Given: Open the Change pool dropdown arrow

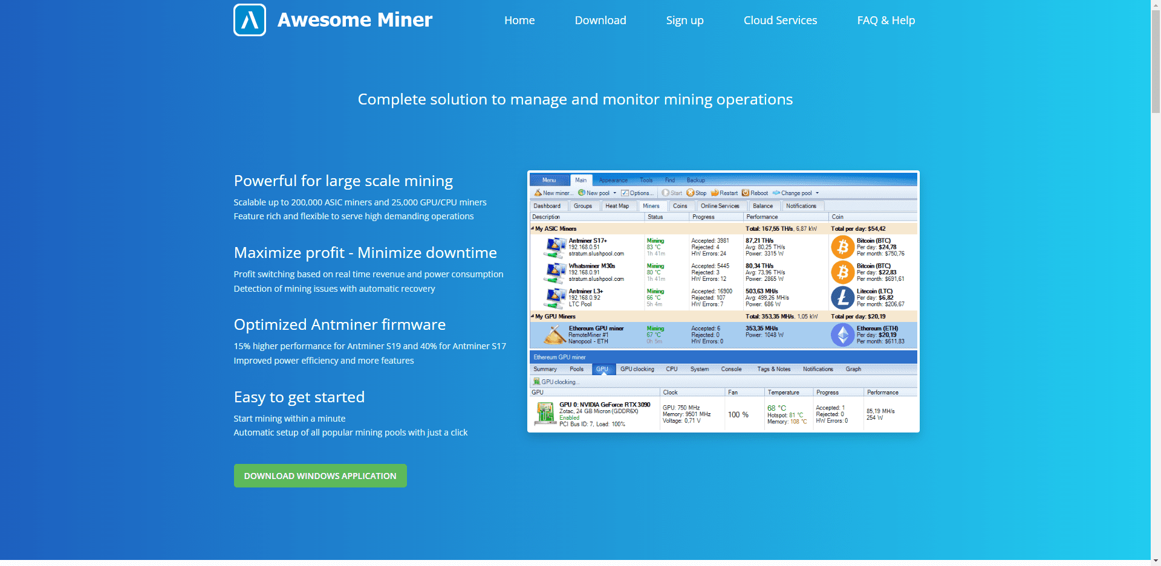Looking at the screenshot, I should pyautogui.click(x=818, y=193).
